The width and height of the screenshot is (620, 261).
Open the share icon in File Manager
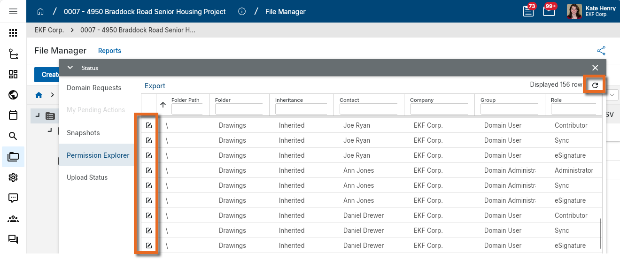[x=601, y=51]
